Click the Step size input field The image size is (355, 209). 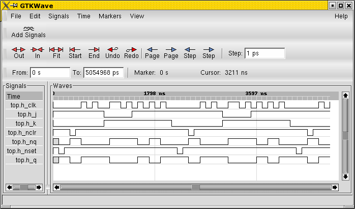click(264, 53)
